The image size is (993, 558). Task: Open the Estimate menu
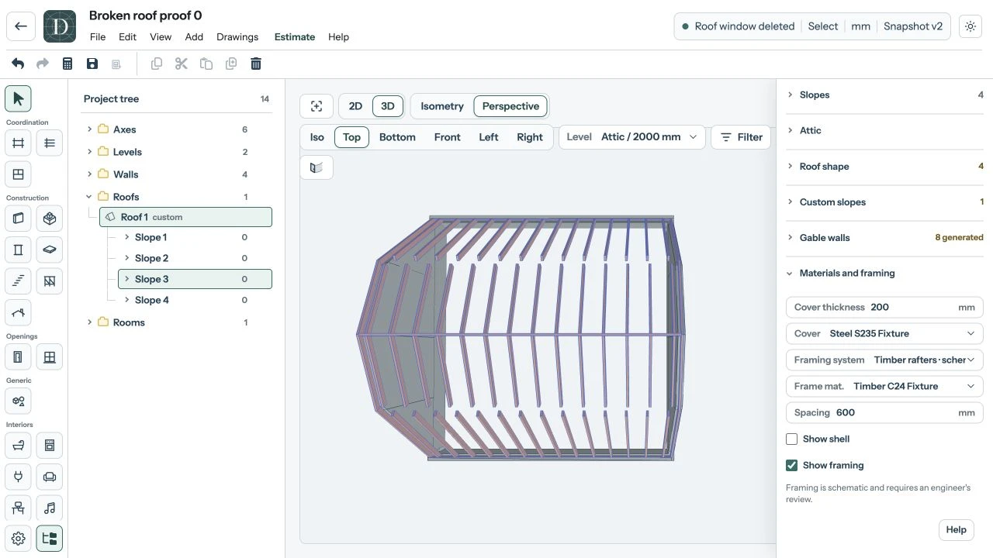click(x=295, y=37)
